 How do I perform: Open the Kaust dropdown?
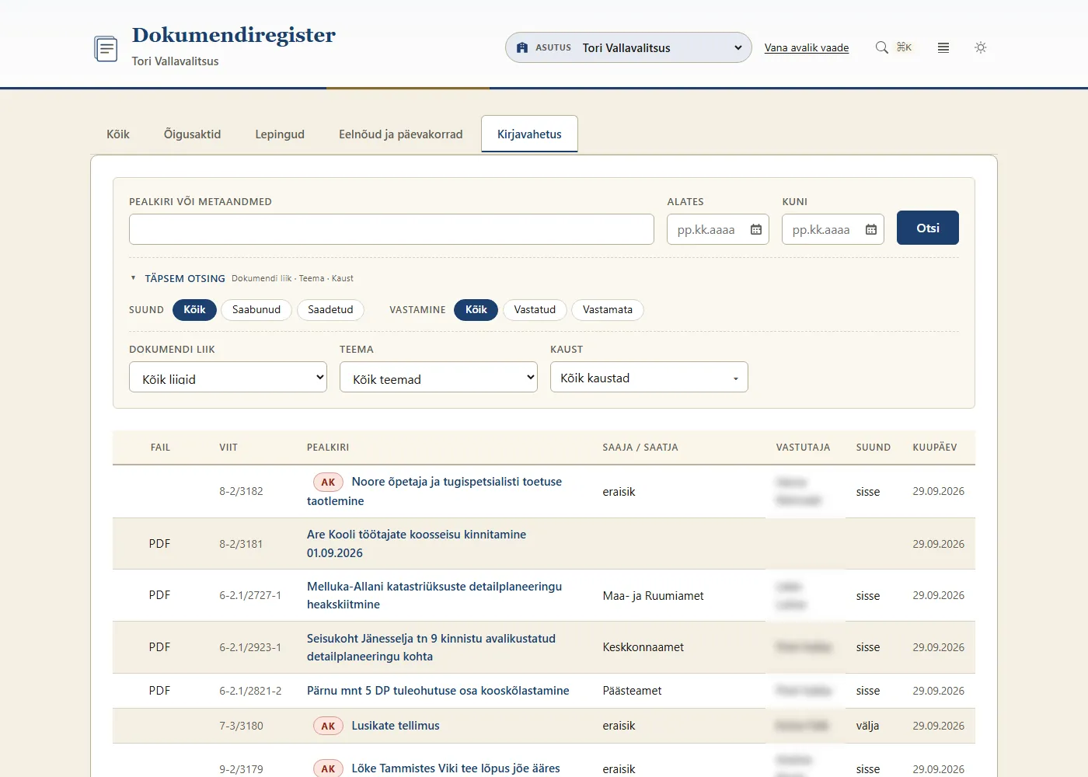coord(649,377)
